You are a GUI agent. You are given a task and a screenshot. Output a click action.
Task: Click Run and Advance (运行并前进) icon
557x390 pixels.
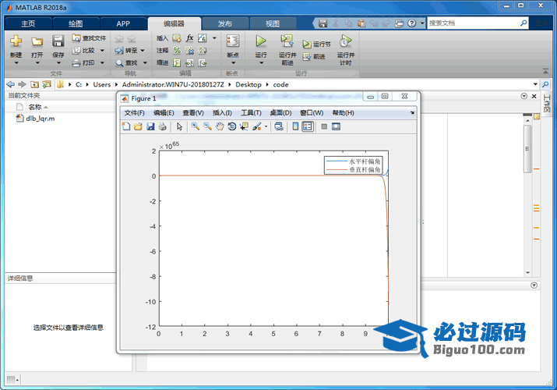coord(287,41)
